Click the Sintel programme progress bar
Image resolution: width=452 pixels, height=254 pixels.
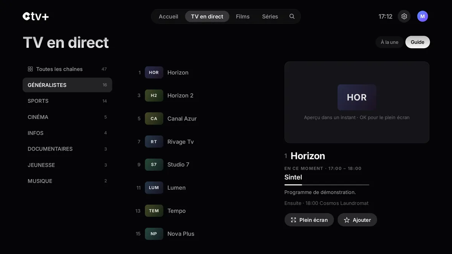coord(327,185)
